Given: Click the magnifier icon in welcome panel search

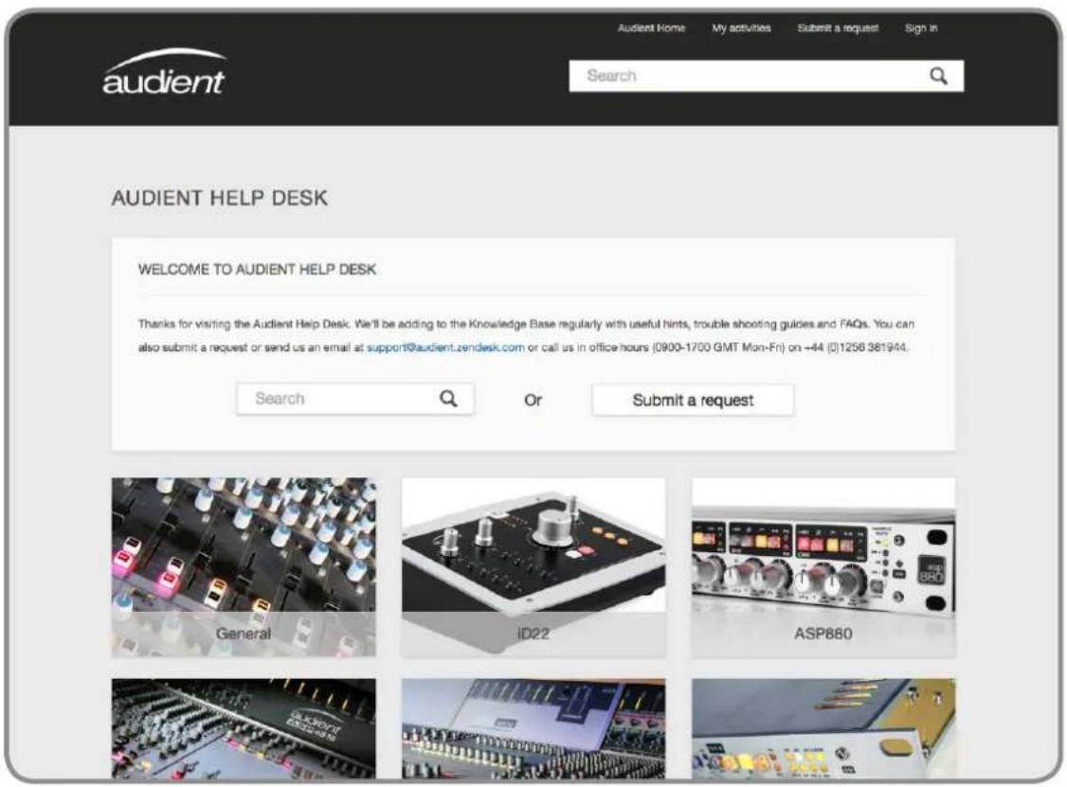Looking at the screenshot, I should [x=448, y=399].
